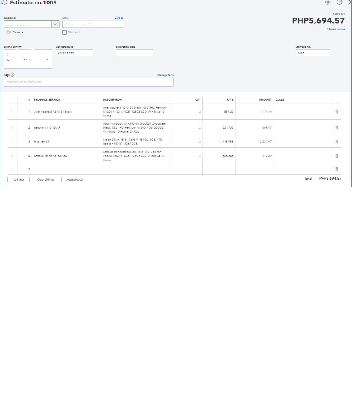Select product cell Lenovo V110-15IAP
This screenshot has width=352, height=394.
[x=66, y=128]
